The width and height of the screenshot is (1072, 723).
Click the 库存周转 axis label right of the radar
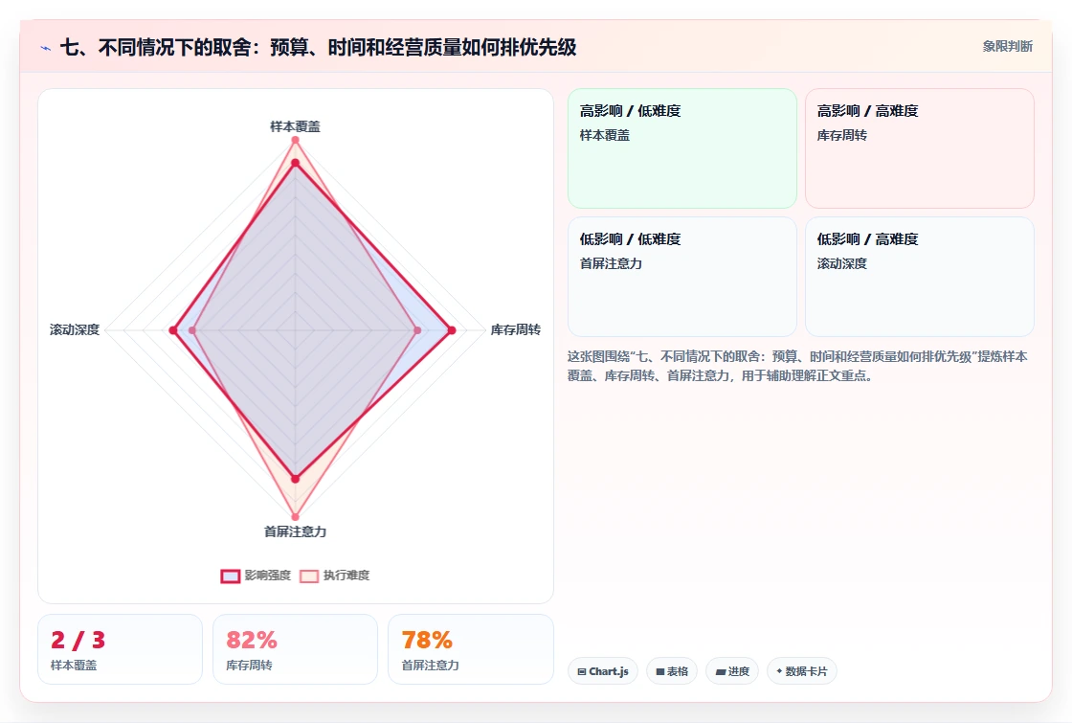click(x=516, y=329)
